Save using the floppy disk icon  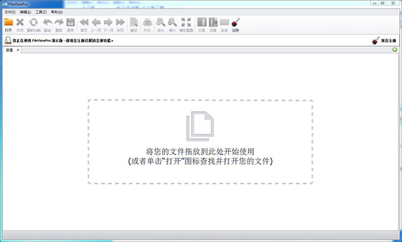(70, 22)
